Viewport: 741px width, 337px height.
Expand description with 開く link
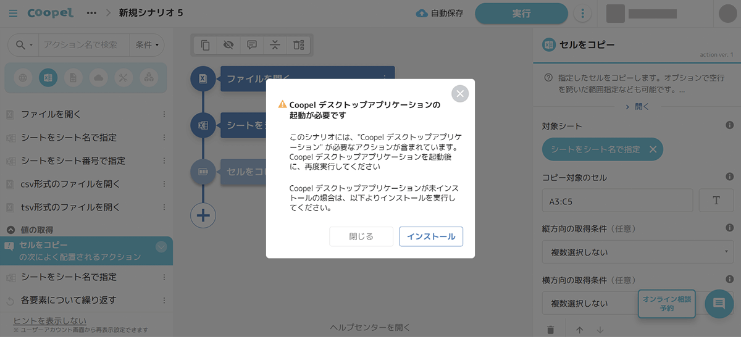[637, 107]
